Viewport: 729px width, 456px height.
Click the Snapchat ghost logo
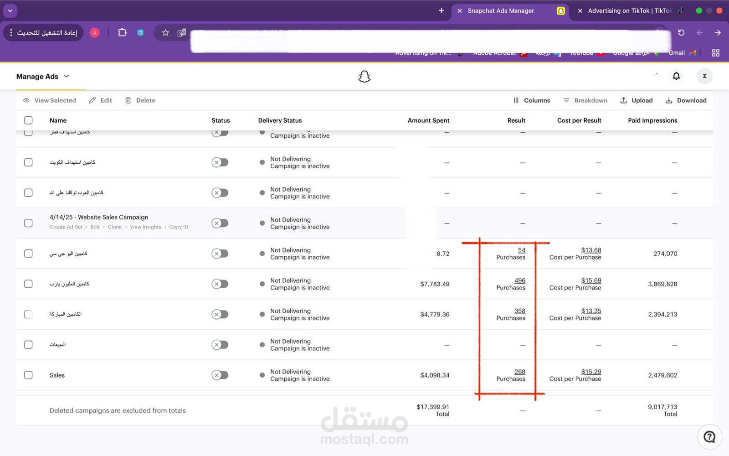364,77
